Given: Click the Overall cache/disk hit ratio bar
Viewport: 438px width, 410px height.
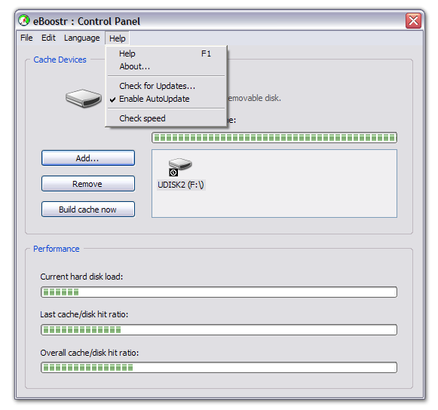Looking at the screenshot, I should click(x=219, y=368).
